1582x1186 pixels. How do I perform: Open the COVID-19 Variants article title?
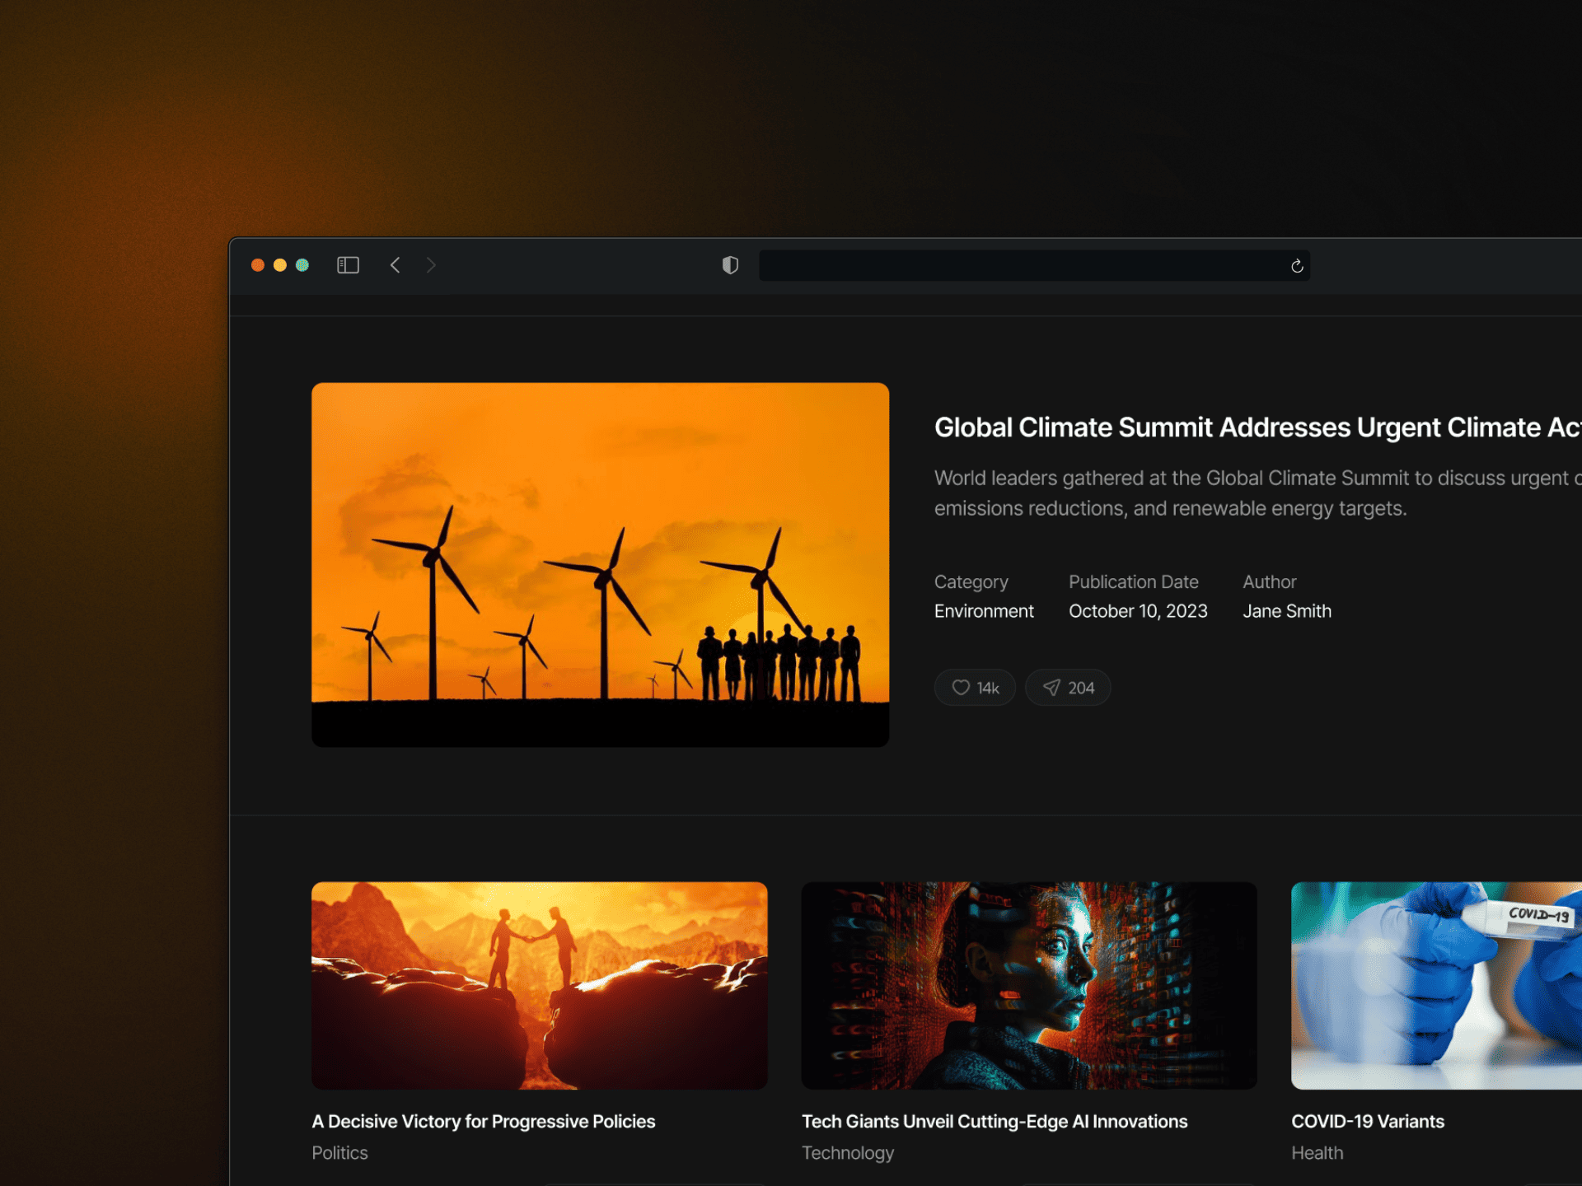[x=1367, y=1122]
